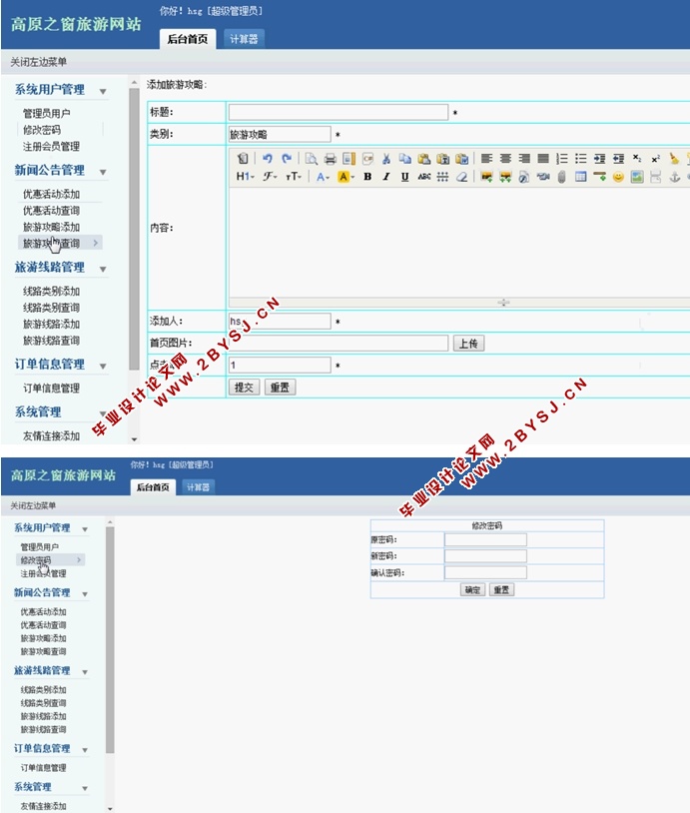The image size is (690, 813).
Task: Click the Copy icon in editor toolbar
Action: pyautogui.click(x=404, y=158)
